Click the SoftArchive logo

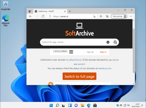tap(79, 29)
